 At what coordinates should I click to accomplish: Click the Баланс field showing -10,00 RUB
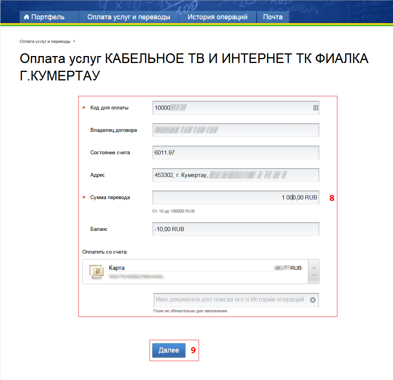click(236, 229)
